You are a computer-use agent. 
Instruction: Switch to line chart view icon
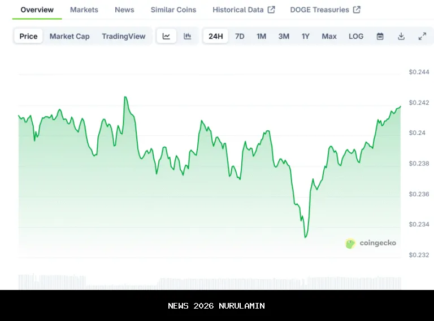click(166, 36)
